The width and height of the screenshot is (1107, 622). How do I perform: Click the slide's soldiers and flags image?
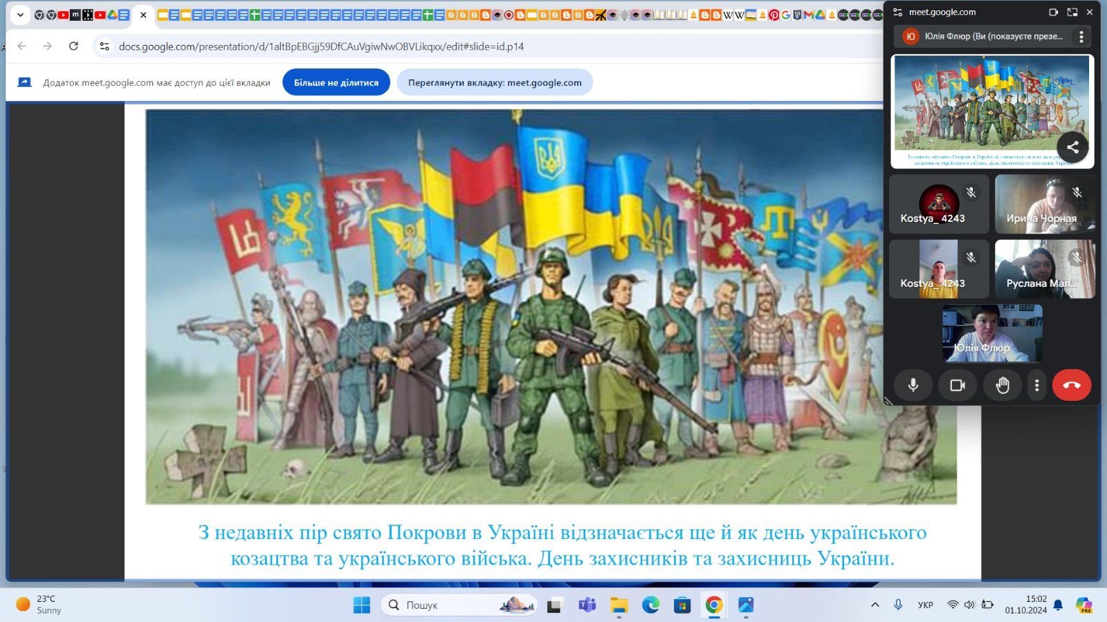coord(551,306)
